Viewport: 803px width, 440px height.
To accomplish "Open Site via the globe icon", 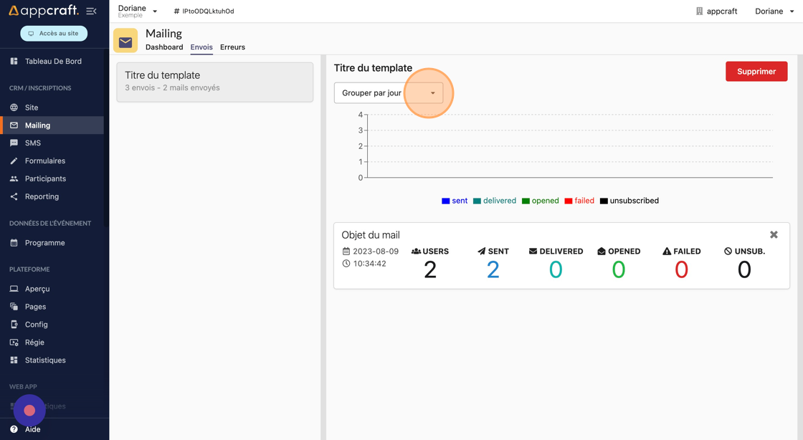I will (x=14, y=107).
